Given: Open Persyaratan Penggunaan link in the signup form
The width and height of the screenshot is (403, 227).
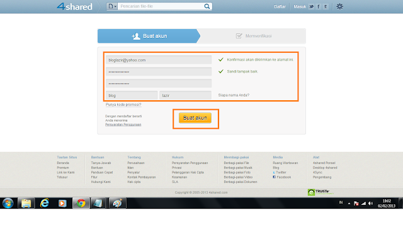Looking at the screenshot, I should point(123,125).
